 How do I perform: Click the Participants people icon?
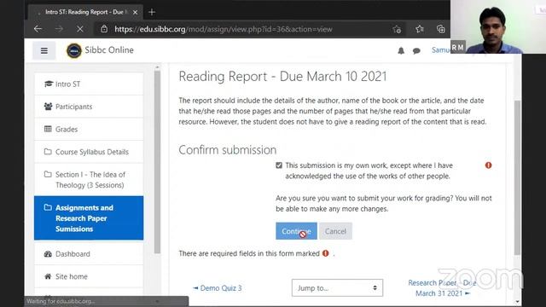[x=48, y=106]
